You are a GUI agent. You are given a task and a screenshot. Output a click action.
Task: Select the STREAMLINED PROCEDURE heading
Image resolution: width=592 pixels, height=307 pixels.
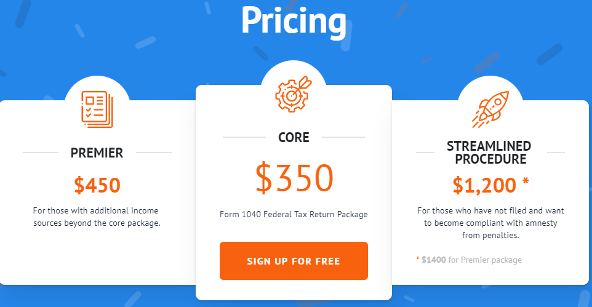point(489,153)
